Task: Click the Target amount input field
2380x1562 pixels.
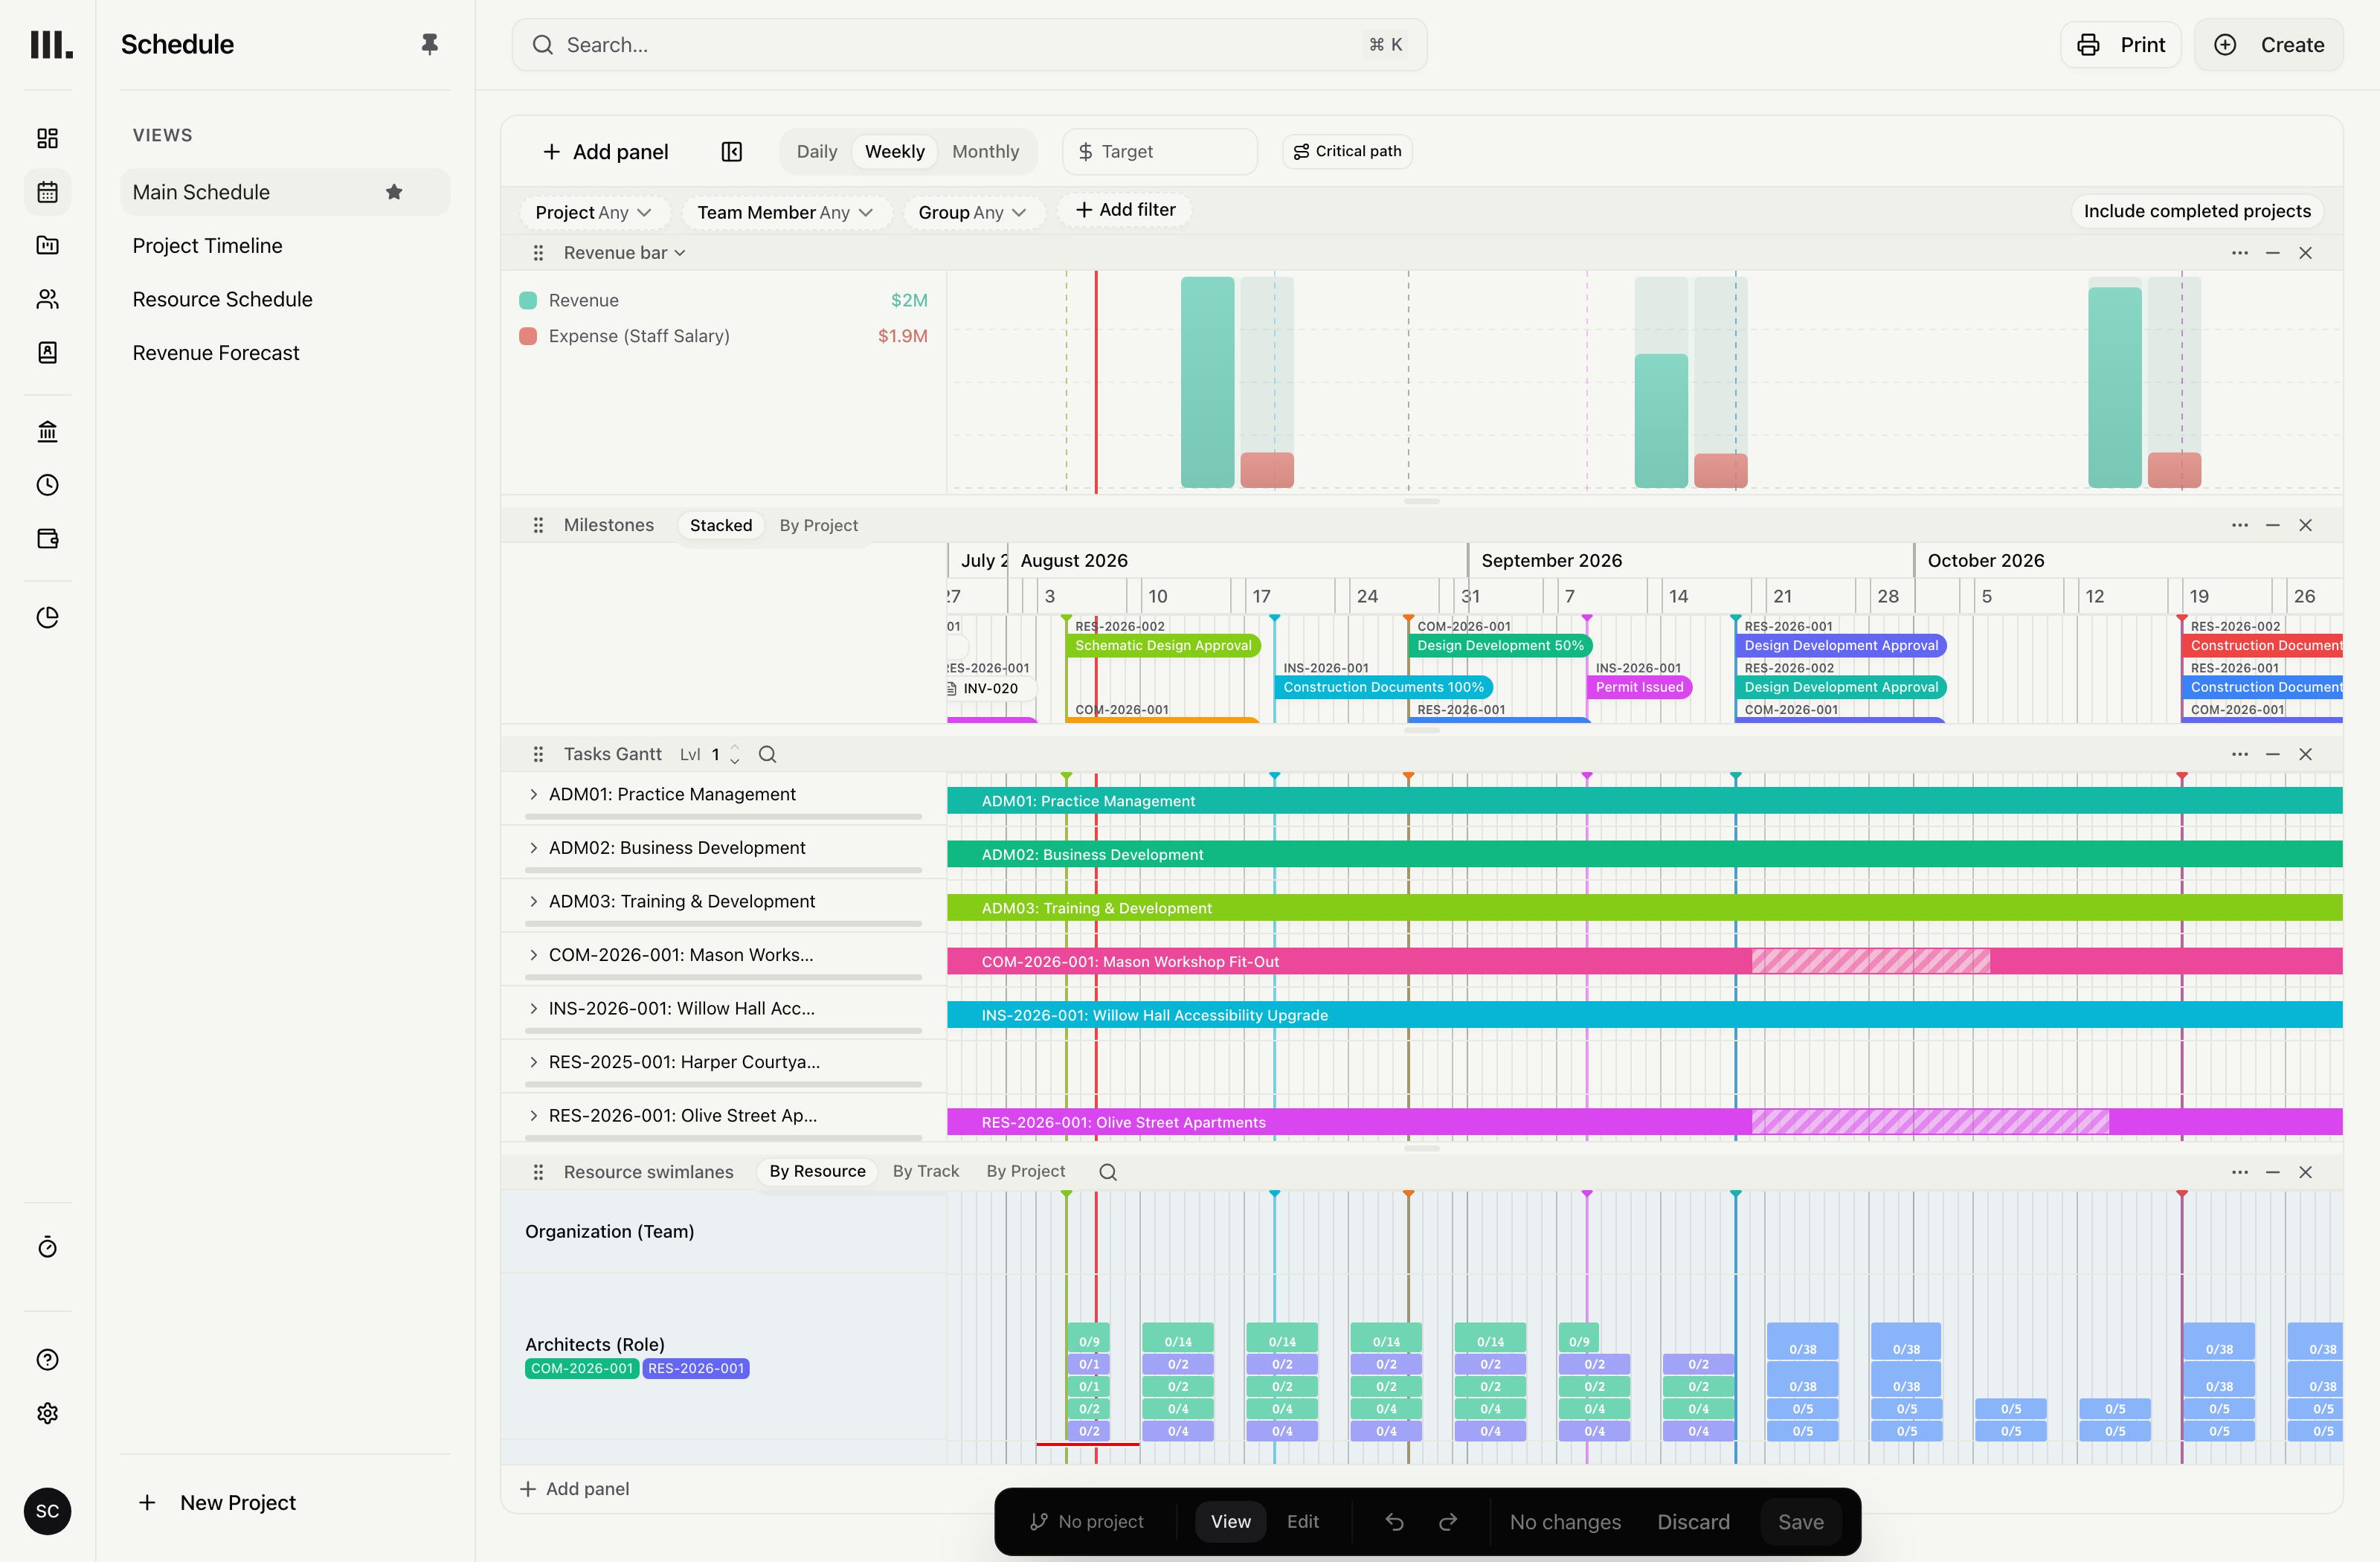Action: 1159,151
